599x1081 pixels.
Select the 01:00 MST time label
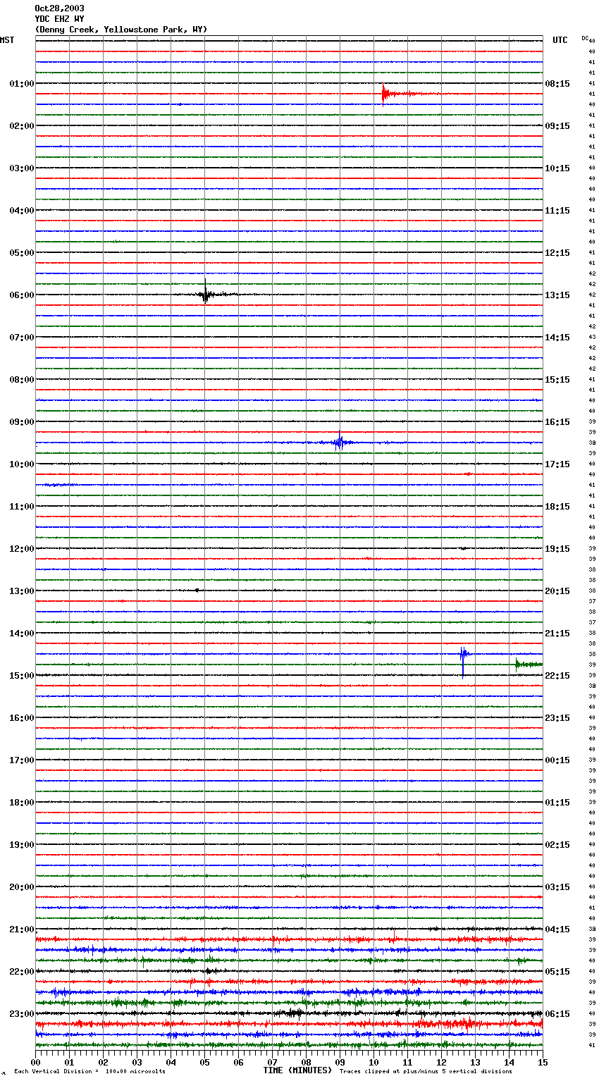(x=22, y=84)
